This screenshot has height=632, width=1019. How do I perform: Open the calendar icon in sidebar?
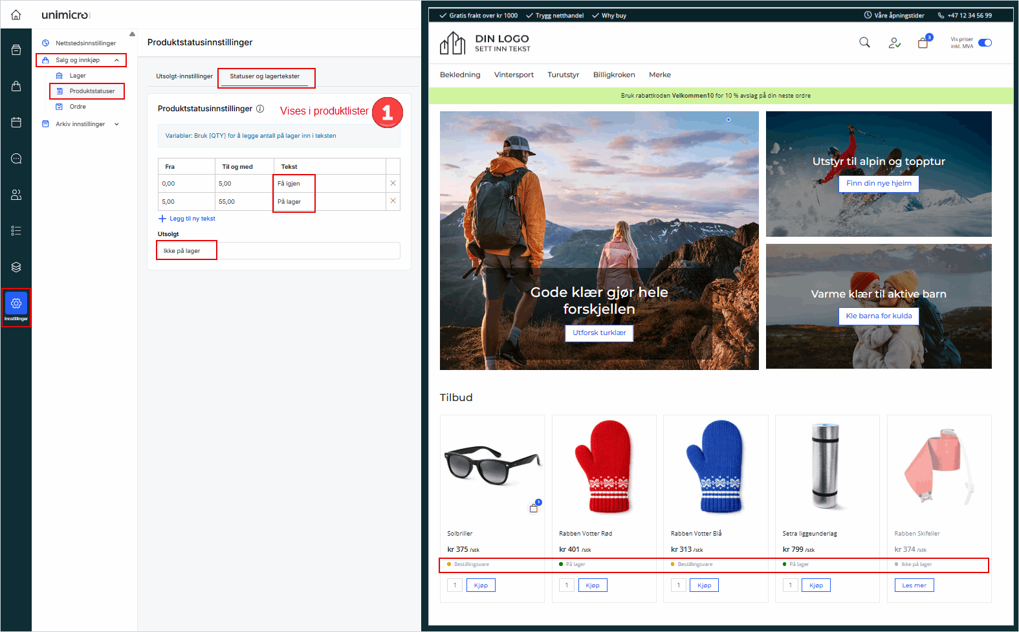click(x=16, y=122)
